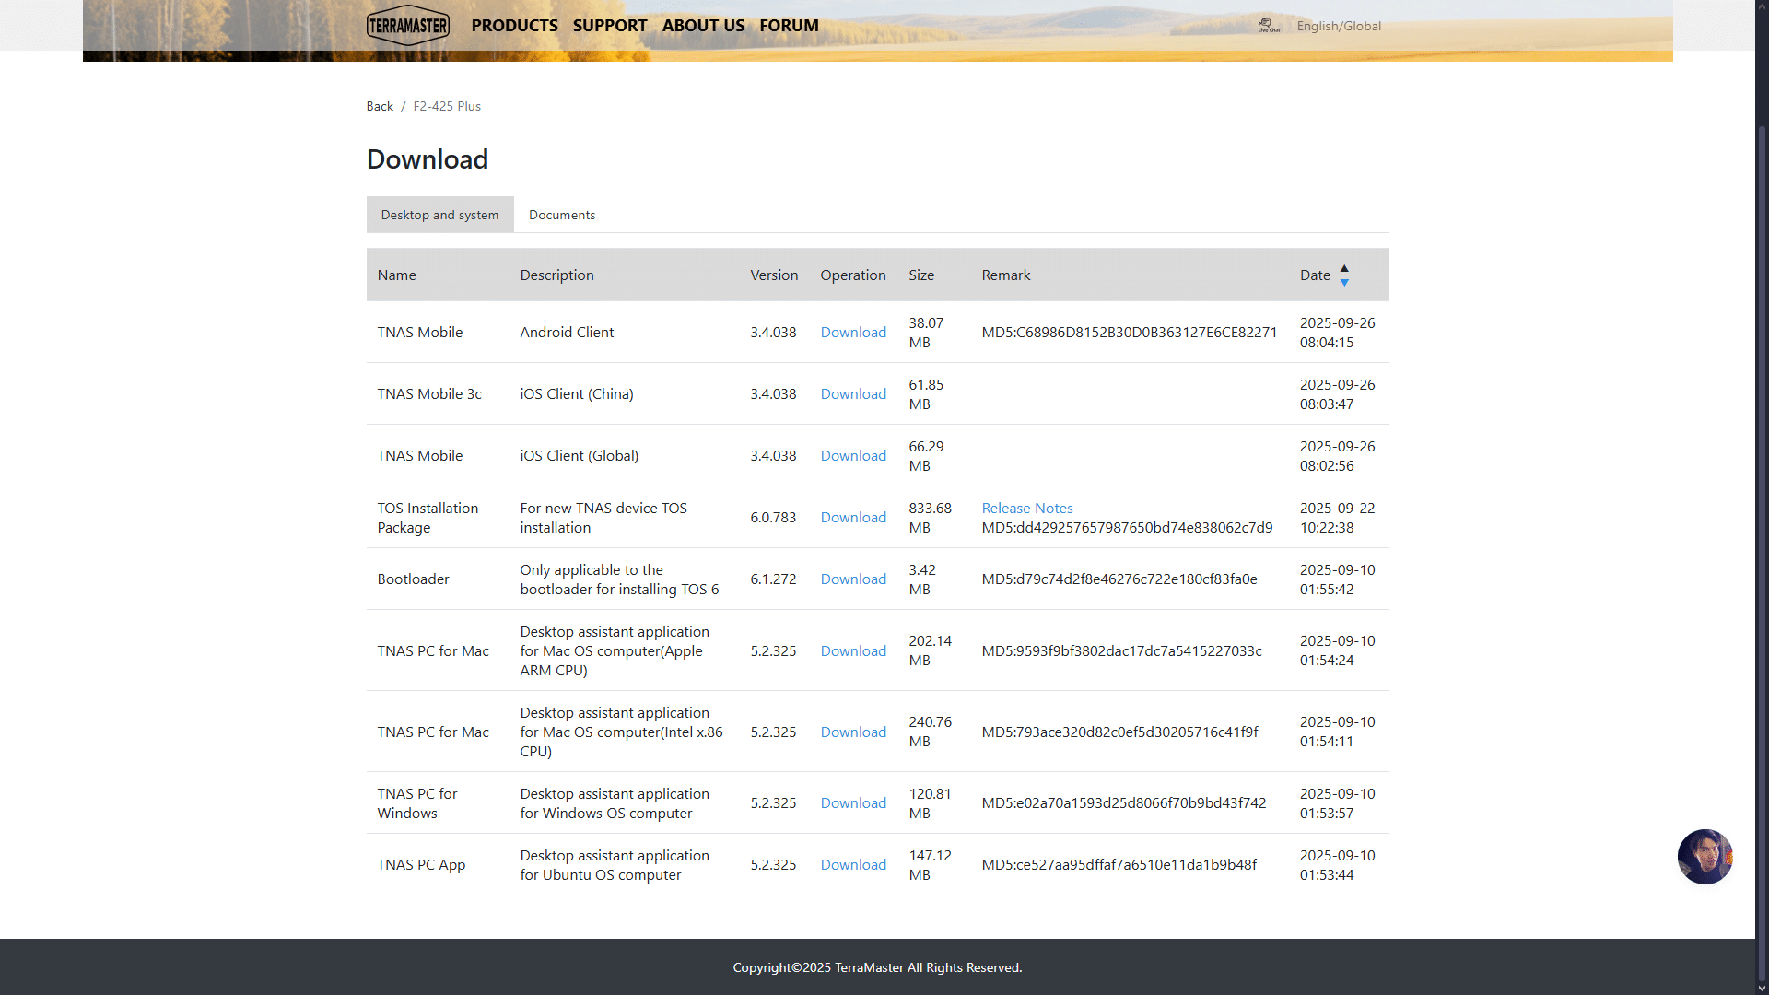Go to the FORUM menu item
The height and width of the screenshot is (995, 1769).
[789, 26]
